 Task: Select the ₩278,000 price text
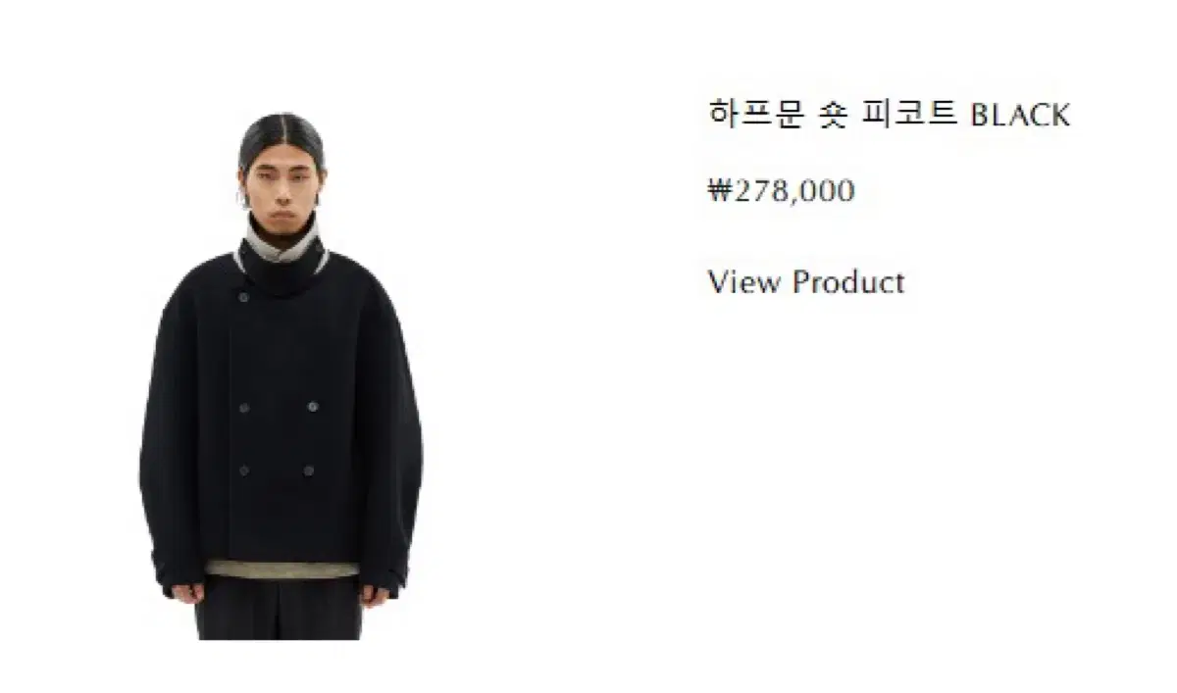click(781, 190)
